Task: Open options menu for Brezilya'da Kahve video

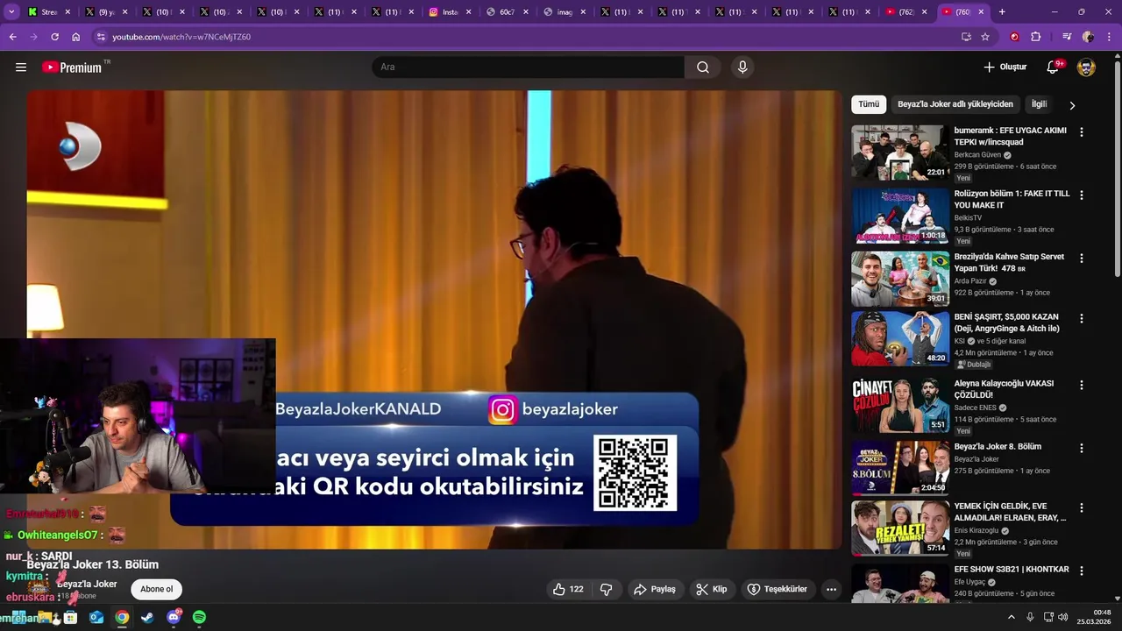Action: pyautogui.click(x=1081, y=258)
